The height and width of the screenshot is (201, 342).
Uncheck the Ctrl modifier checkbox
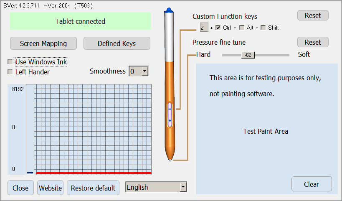[218, 28]
